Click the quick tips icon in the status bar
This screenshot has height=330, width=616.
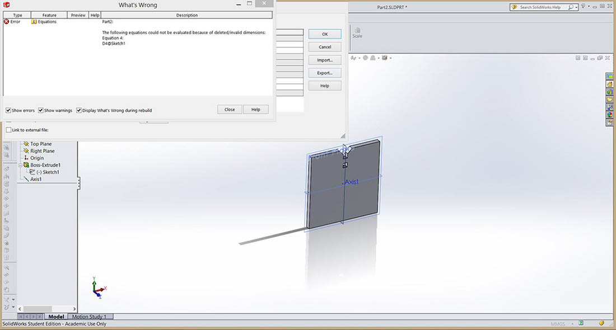click(x=581, y=323)
